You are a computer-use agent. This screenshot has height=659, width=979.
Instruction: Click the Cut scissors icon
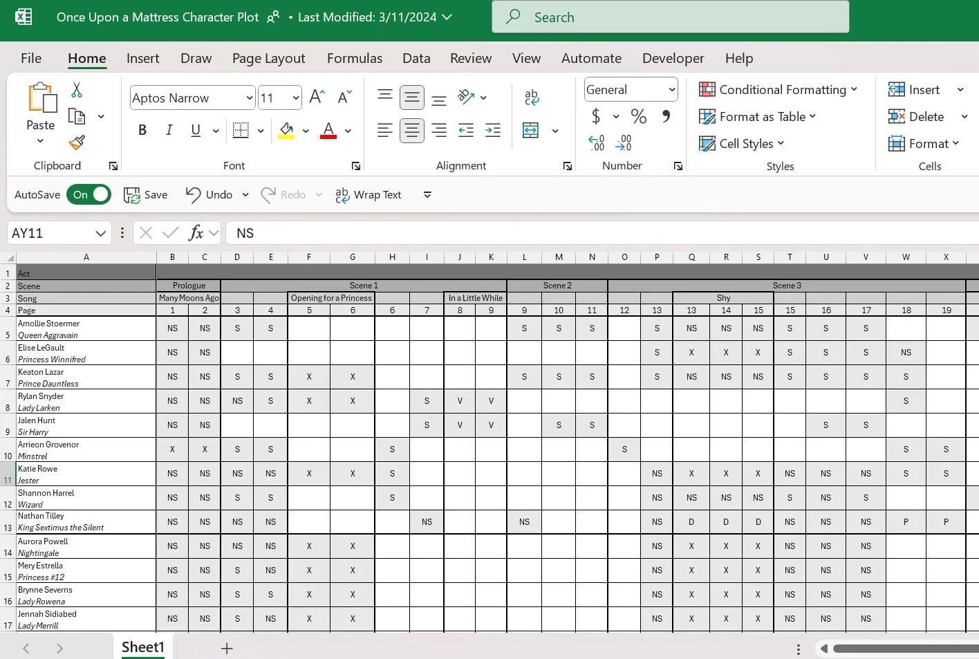coord(77,90)
